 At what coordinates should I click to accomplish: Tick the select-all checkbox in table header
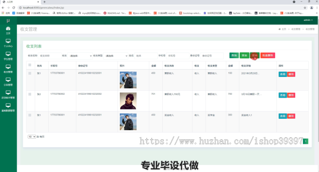(30, 65)
